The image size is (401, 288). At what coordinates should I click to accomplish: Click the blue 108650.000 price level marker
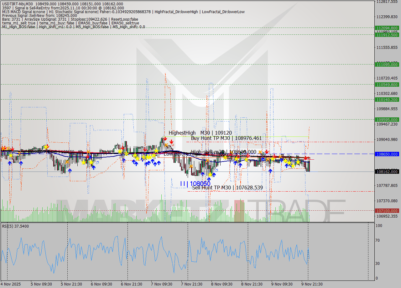(387, 154)
